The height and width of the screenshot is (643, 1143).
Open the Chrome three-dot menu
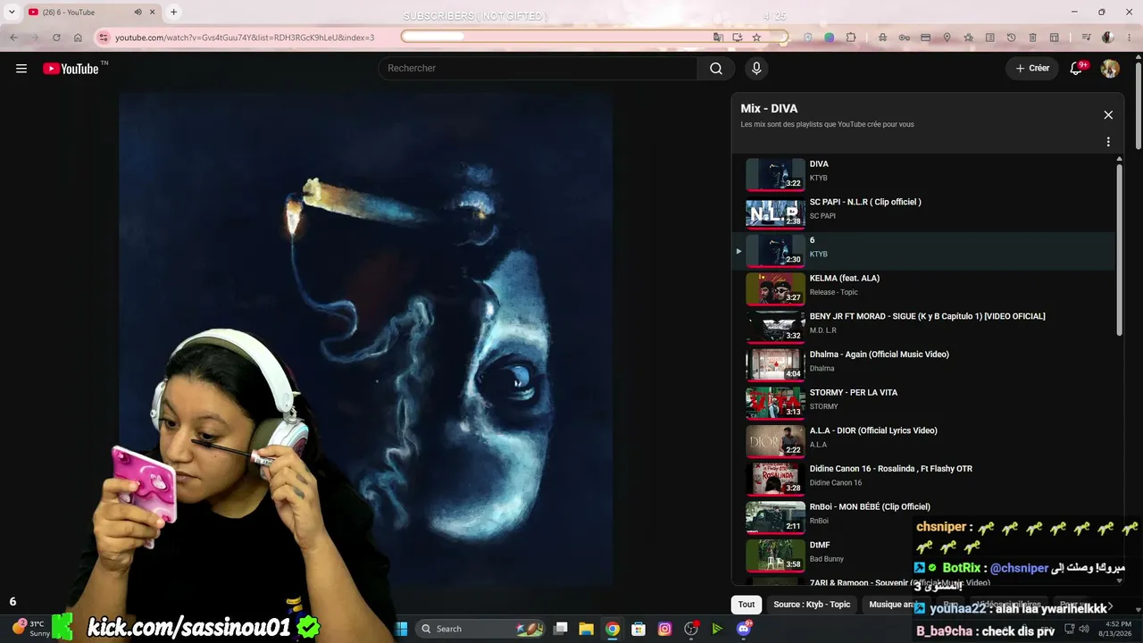(1128, 38)
